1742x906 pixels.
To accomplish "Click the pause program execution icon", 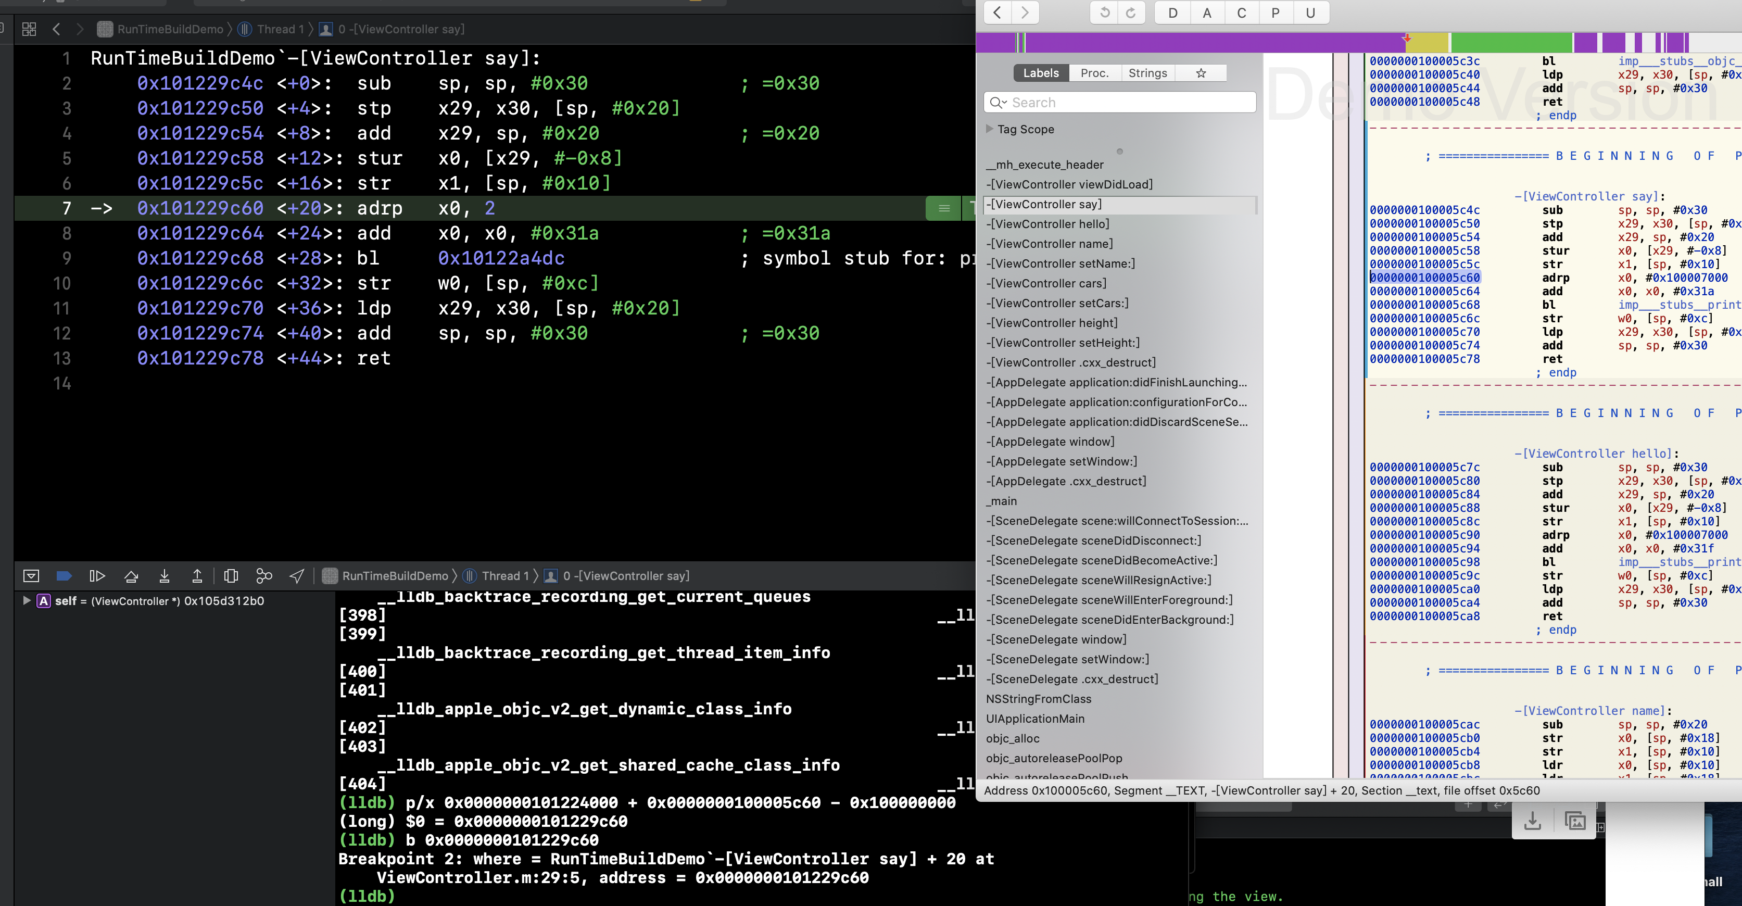I will point(97,575).
